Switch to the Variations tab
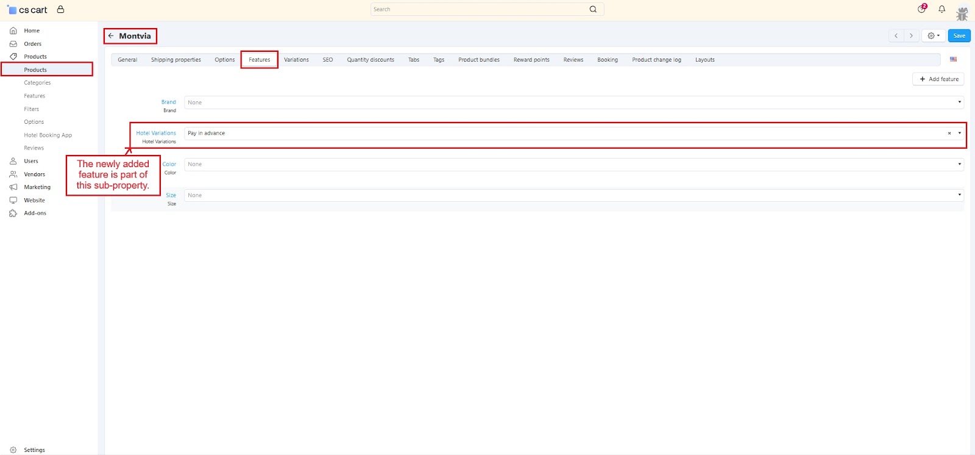Image resolution: width=975 pixels, height=455 pixels. [296, 60]
